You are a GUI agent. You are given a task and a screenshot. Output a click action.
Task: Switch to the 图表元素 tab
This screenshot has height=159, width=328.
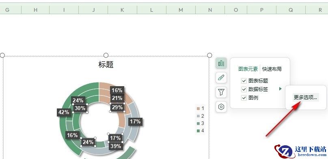(248, 69)
